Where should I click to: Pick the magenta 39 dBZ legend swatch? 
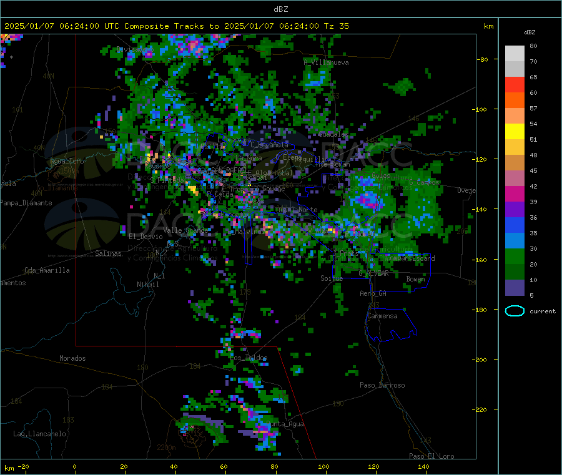[x=515, y=193]
